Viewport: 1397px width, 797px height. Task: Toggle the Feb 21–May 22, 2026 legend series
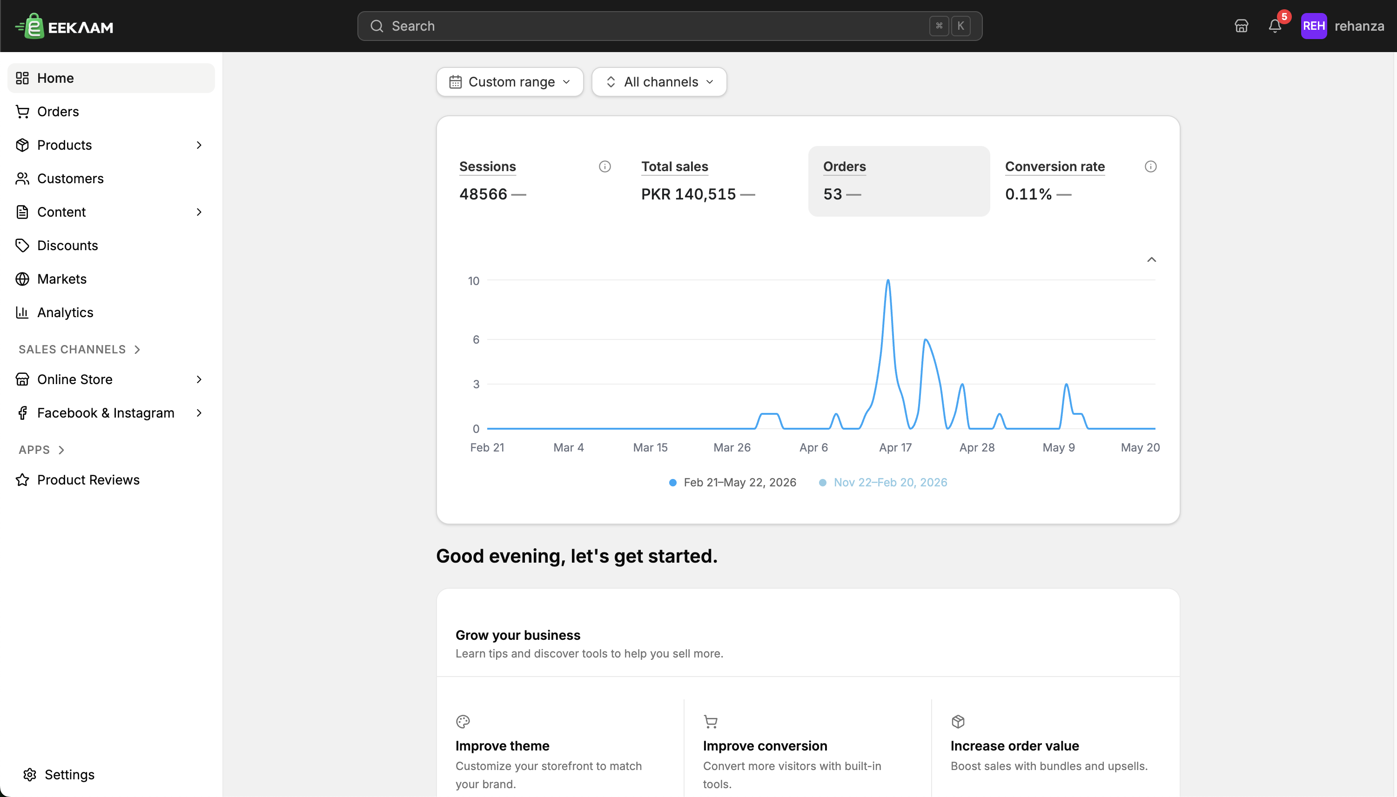[x=733, y=482]
